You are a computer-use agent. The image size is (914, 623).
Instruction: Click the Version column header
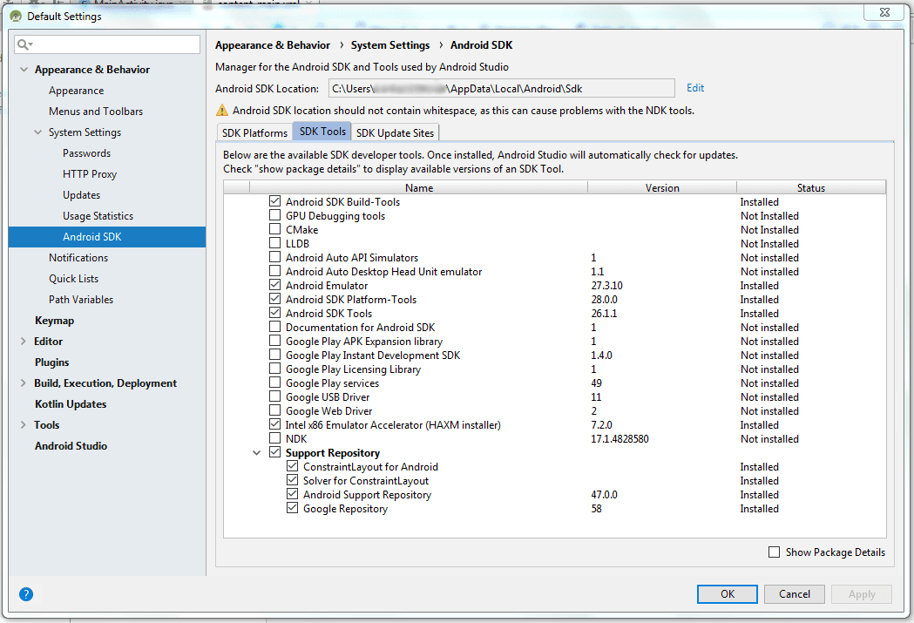click(662, 187)
